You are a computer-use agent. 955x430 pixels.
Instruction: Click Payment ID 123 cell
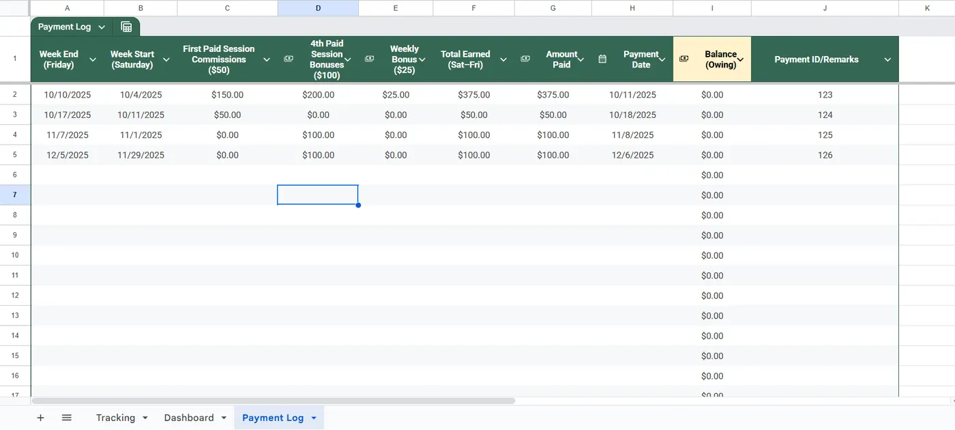tap(825, 95)
